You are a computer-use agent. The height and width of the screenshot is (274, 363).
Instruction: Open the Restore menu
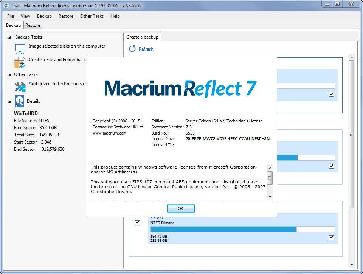point(66,16)
